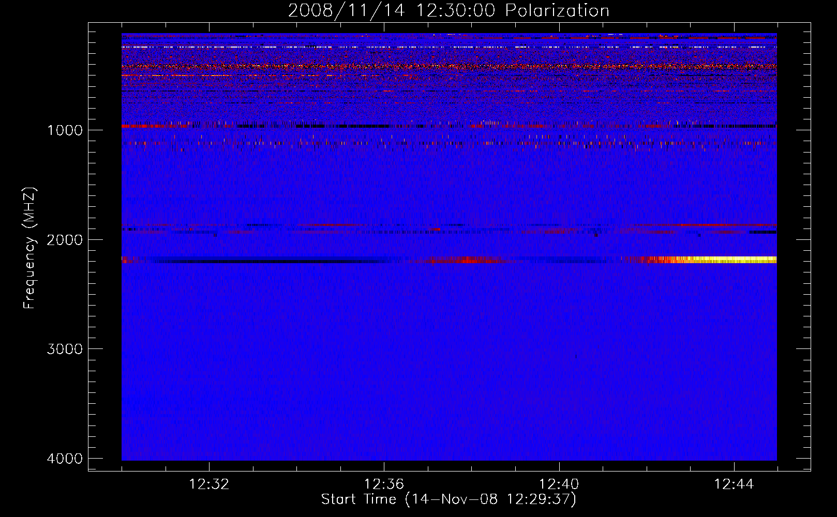
Task: Click the "Frequency (MHZ)" axis label
Action: pyautogui.click(x=29, y=248)
